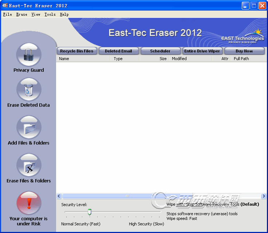Click the East-Tec Eraser title bar icon
The height and width of the screenshot is (233, 268).
(5, 5)
